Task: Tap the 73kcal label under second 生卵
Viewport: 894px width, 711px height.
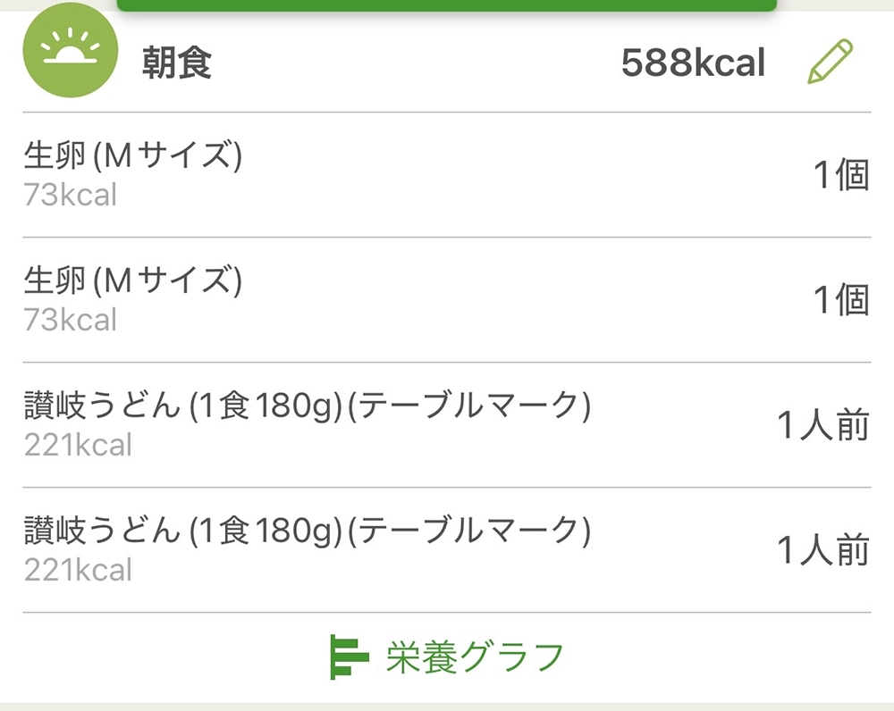Action: 71,320
